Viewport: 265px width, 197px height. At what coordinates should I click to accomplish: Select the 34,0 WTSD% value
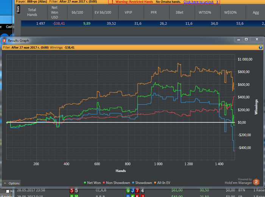214,24
